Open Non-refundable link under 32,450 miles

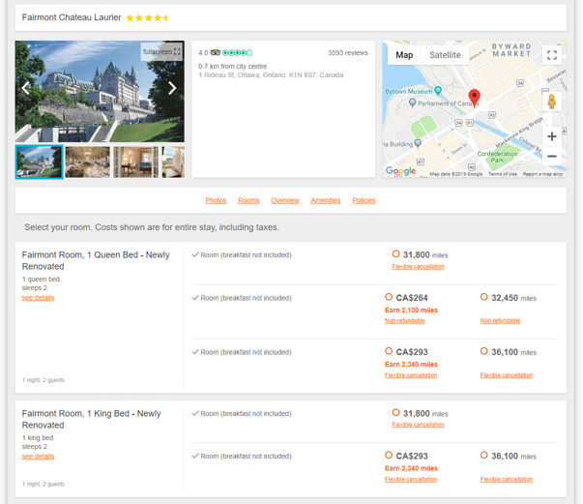pyautogui.click(x=500, y=320)
